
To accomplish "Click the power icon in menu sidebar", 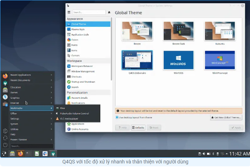I will (5, 145).
